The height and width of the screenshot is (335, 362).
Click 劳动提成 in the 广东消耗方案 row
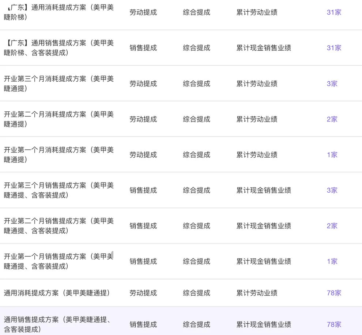tap(143, 12)
